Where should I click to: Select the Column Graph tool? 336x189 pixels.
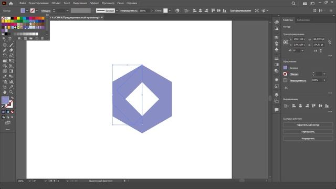pyautogui.click(x=12, y=82)
